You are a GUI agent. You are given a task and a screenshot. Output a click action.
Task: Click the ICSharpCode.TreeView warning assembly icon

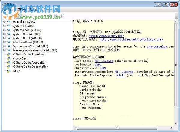[9, 55]
